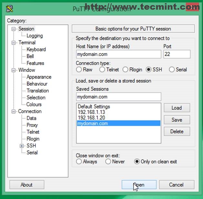Select Default Settings in session list

[118, 107]
